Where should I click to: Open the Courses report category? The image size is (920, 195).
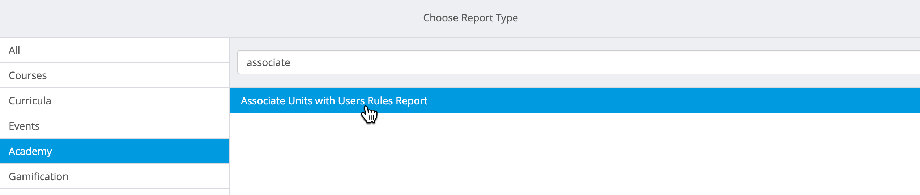pyautogui.click(x=115, y=75)
